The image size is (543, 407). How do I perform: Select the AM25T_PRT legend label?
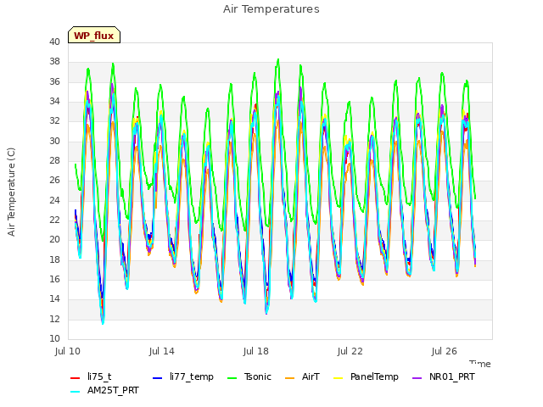113,390
